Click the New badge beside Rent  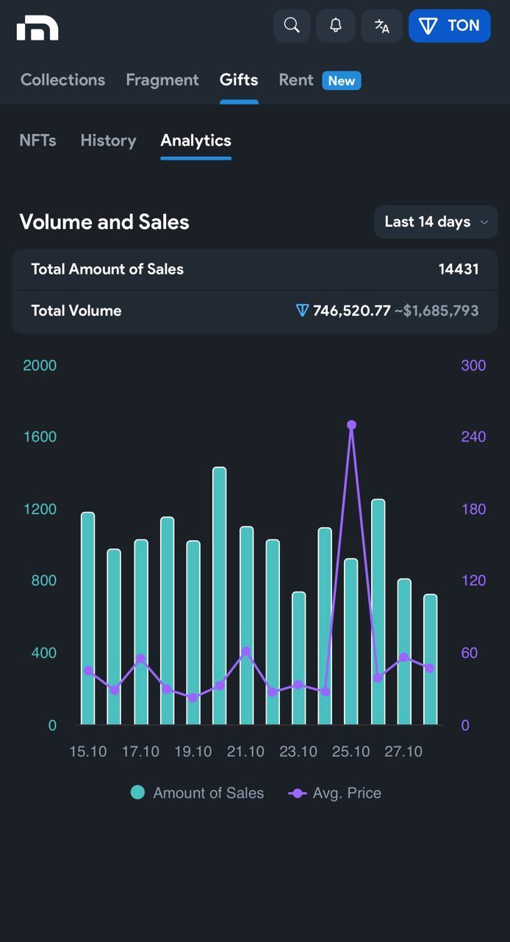coord(341,81)
